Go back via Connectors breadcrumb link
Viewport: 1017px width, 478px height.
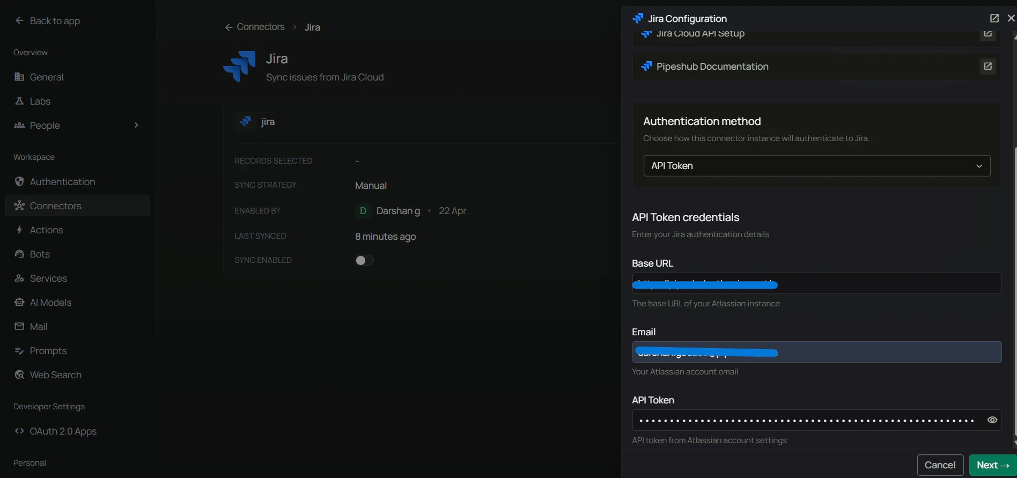255,27
